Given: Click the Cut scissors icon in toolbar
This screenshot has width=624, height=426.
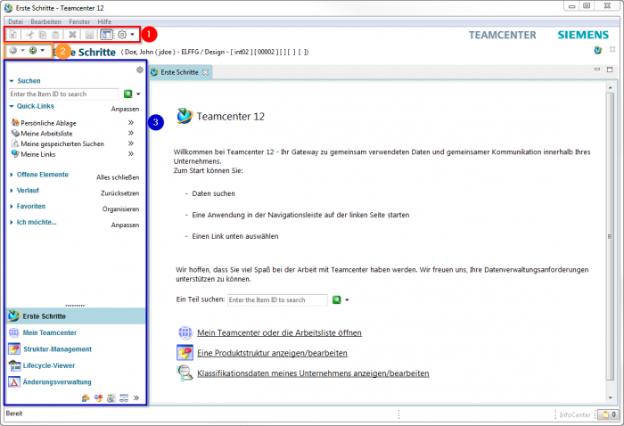Looking at the screenshot, I should [x=29, y=35].
